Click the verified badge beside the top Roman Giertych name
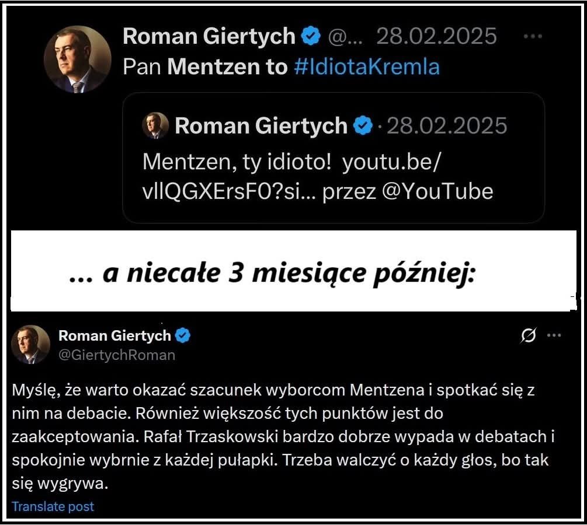The height and width of the screenshot is (525, 587). [x=311, y=37]
